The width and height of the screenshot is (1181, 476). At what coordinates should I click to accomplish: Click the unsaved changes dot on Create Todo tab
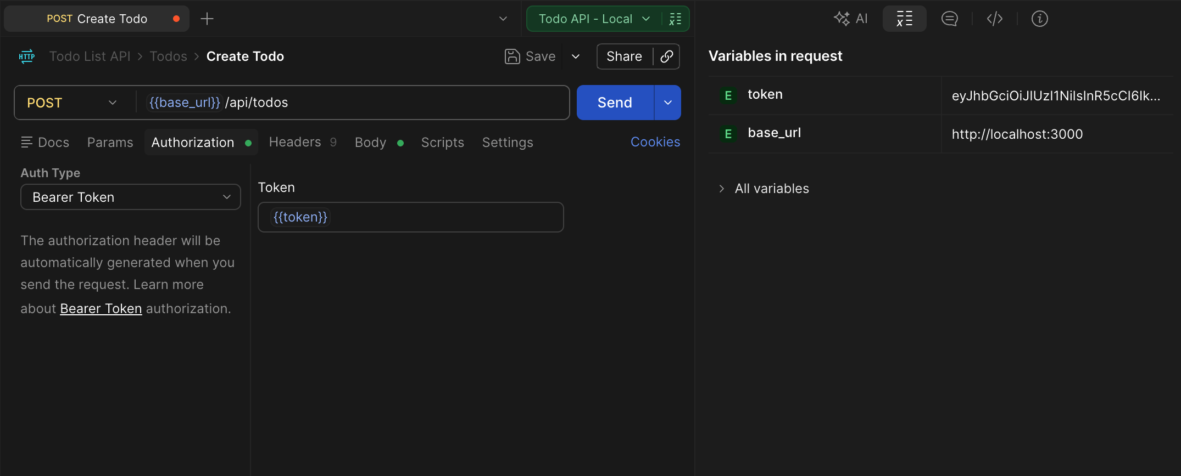click(176, 19)
